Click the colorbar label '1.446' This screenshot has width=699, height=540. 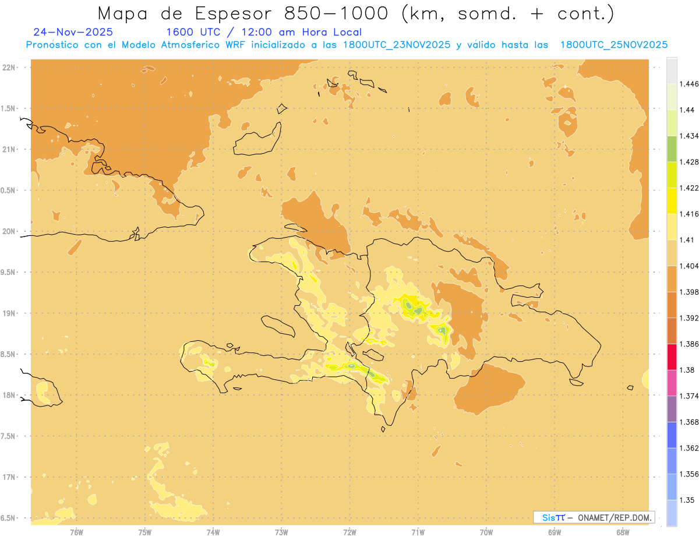tap(689, 84)
